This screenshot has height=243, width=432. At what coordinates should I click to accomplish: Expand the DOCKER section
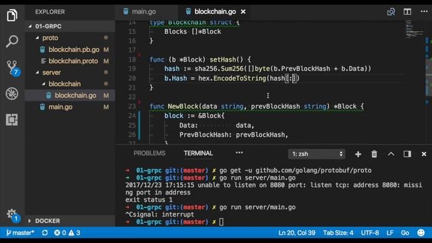30,221
